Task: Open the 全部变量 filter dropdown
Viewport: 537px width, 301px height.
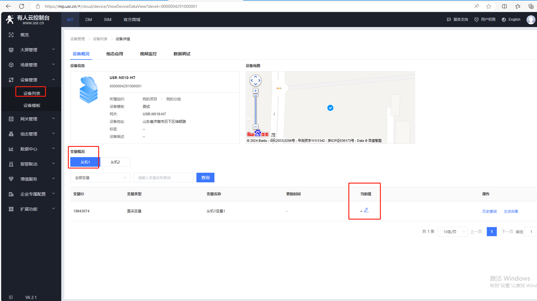Action: [100, 178]
